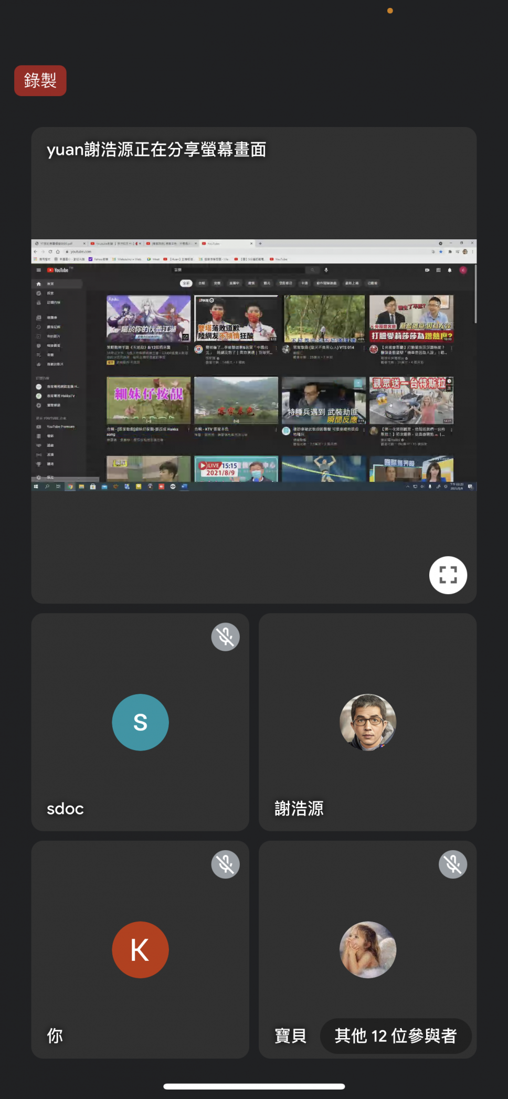The height and width of the screenshot is (1099, 508).
Task: Open the 細妹仔按靚 video thumbnail
Action: tap(149, 400)
